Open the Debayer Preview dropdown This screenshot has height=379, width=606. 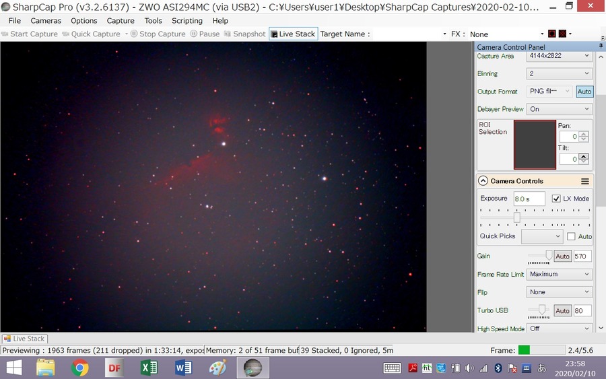(560, 109)
